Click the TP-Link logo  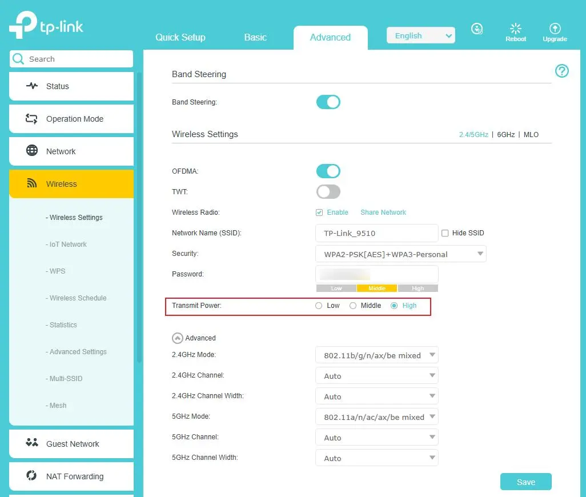(46, 25)
